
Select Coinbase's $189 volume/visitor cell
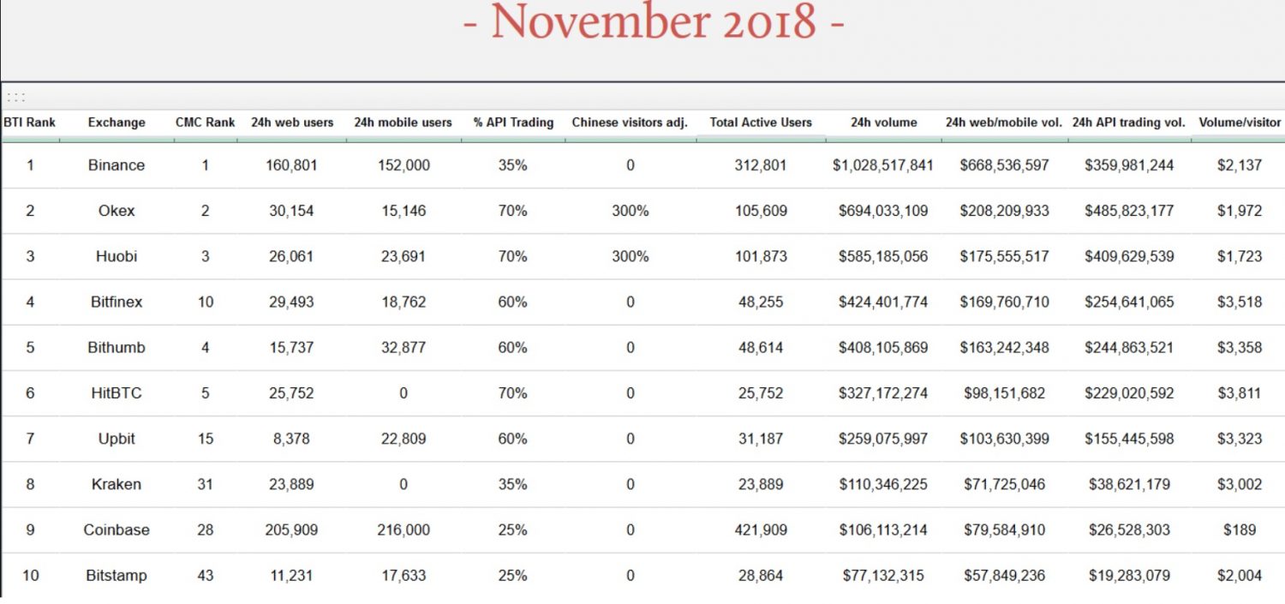[x=1240, y=530]
